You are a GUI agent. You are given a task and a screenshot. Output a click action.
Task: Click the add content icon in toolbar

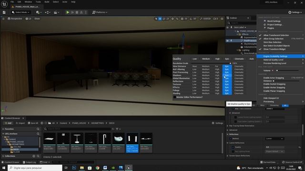tap(39, 12)
